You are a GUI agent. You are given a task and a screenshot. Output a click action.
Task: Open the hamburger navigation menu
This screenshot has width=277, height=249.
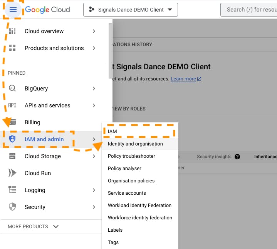(13, 10)
